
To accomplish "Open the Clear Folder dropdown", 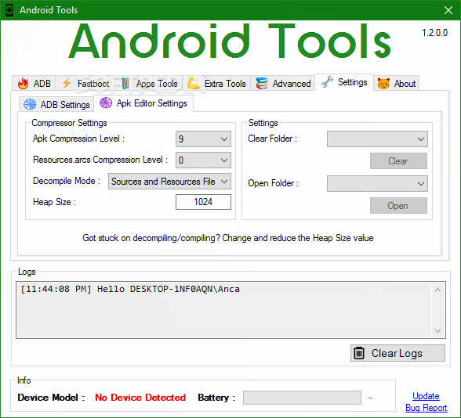I will point(377,139).
